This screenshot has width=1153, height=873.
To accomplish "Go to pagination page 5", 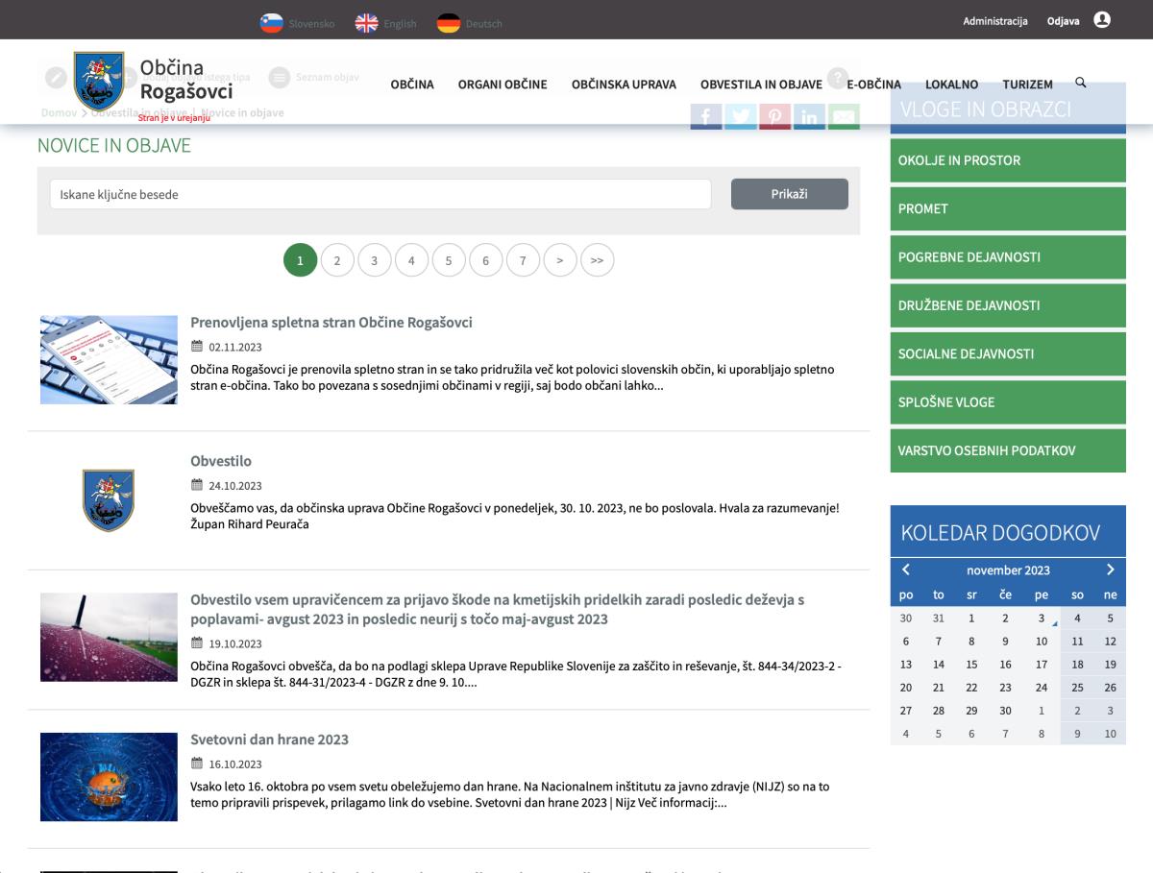I will click(449, 260).
